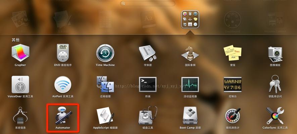Open 活动监视器 Activity Monitor

(190, 84)
